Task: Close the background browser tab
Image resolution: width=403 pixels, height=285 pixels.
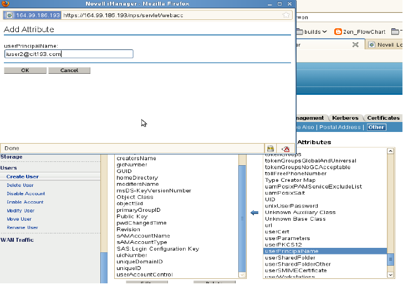Action: coord(355,45)
